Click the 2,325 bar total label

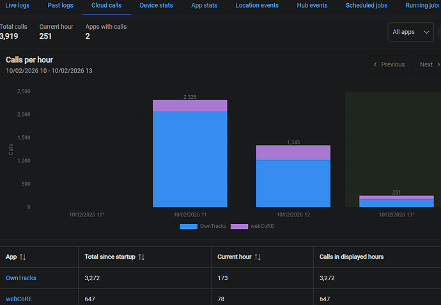(190, 97)
